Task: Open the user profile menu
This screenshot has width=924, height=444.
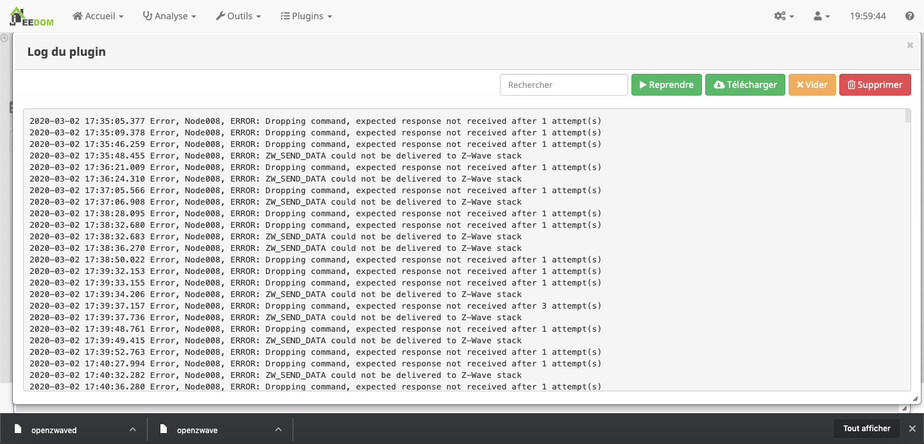Action: coord(821,16)
